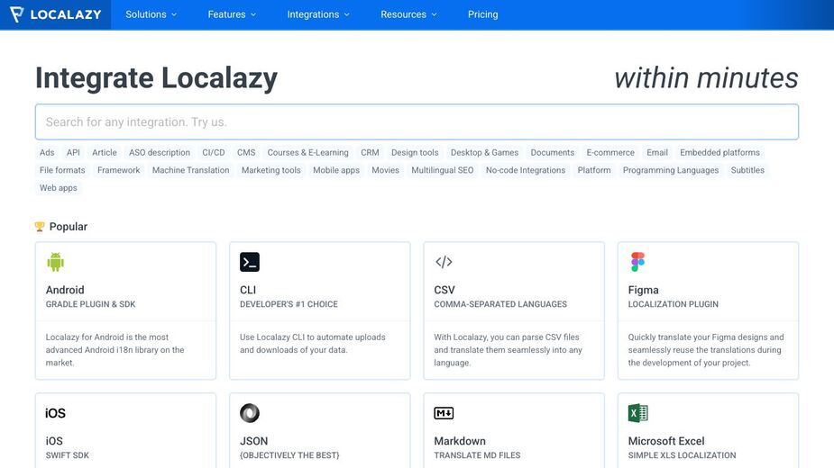
Task: Open the CSV card title
Action: tap(444, 290)
